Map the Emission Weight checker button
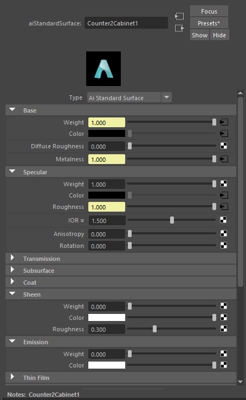The image size is (246, 400). point(224,353)
